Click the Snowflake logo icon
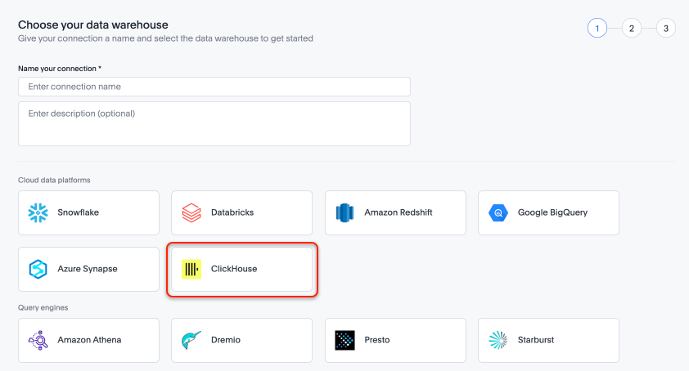This screenshot has height=371, width=689. (x=38, y=212)
